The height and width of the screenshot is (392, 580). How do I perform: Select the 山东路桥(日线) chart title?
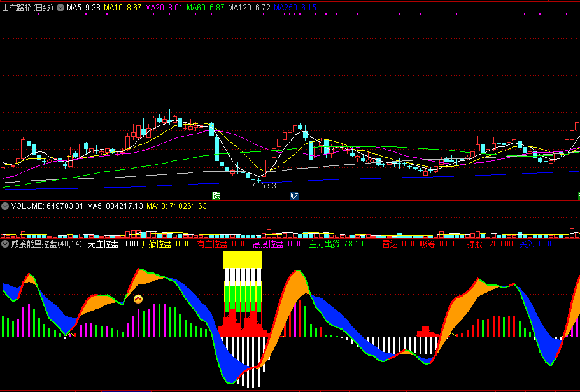28,8
